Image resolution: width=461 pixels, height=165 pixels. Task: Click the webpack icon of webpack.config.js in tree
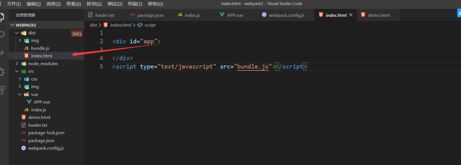(x=24, y=148)
